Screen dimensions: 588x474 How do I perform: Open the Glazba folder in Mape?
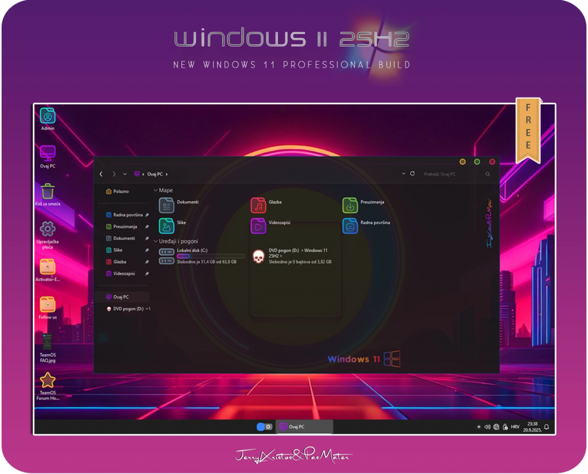(x=258, y=205)
